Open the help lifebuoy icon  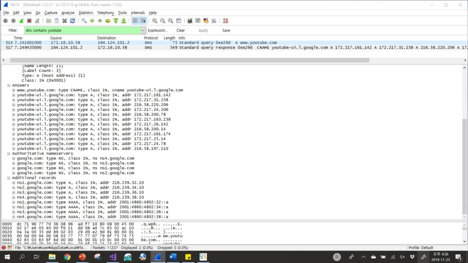tap(225, 21)
